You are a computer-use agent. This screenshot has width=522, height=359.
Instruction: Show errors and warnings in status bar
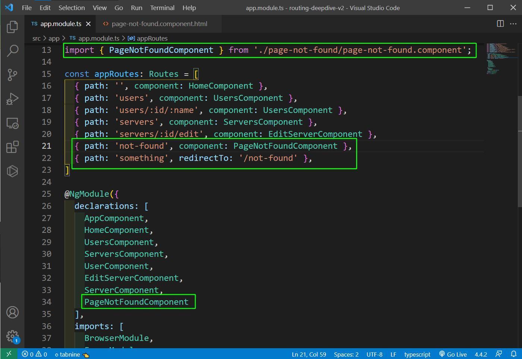click(x=34, y=354)
